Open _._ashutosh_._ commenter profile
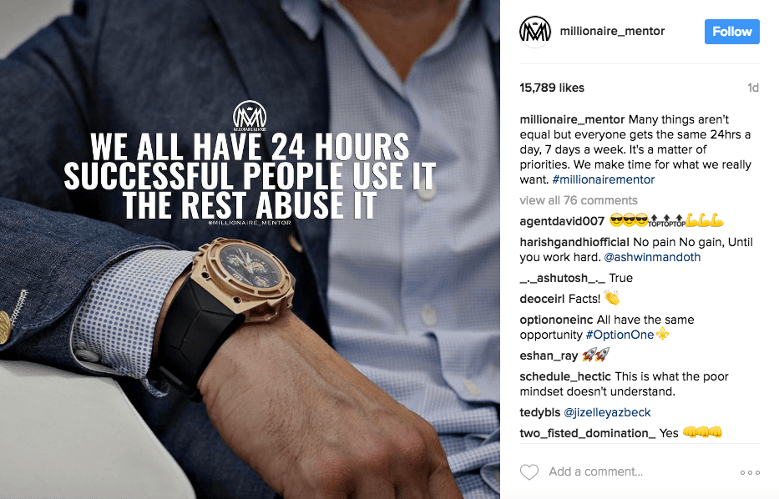The height and width of the screenshot is (499, 779). tap(563, 278)
